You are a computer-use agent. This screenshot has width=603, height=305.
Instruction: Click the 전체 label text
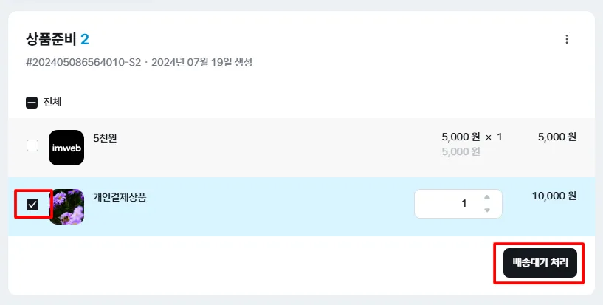[x=52, y=103]
